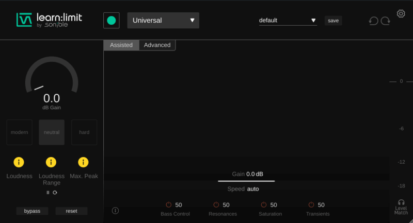Open the Universal profile dropdown

(163, 21)
